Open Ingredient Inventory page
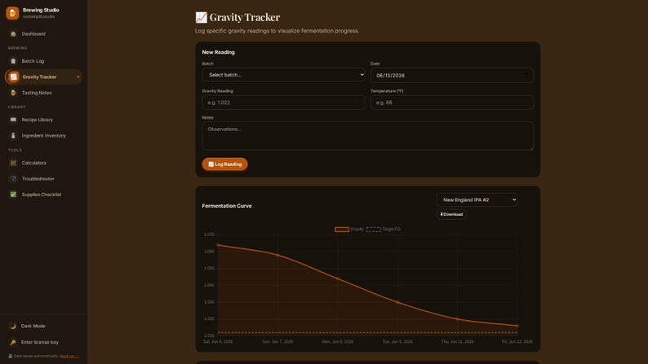Viewport: 648px width, 364px height. 43,136
